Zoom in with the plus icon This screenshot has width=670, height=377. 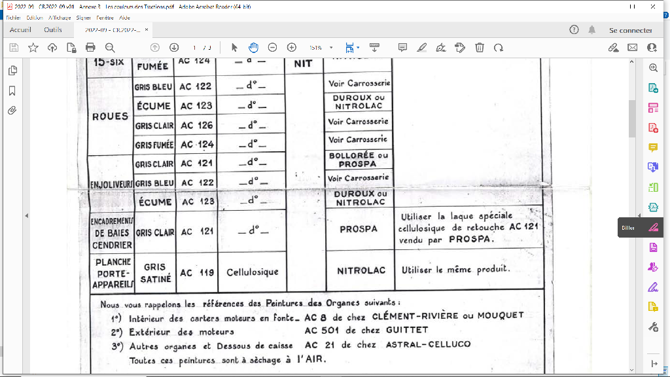pos(291,47)
